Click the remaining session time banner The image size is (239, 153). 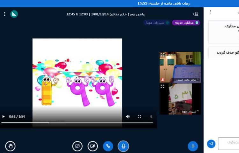(163, 4)
